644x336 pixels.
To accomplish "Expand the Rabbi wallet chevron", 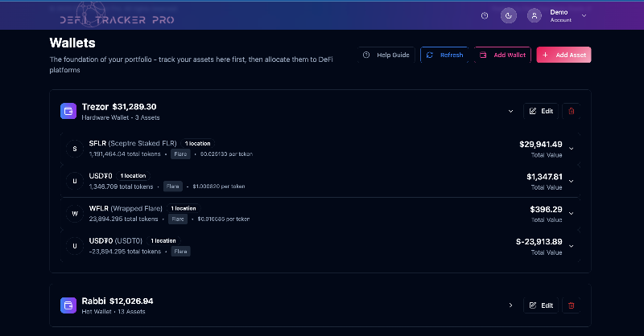I will tap(510, 305).
